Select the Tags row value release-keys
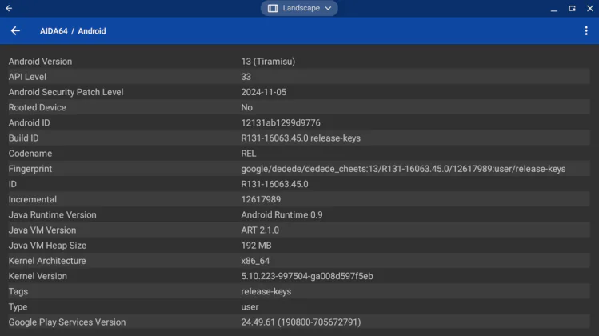 click(x=266, y=291)
